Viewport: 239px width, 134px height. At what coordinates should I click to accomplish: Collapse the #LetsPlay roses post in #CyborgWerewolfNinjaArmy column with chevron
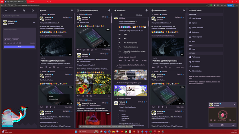(109, 54)
